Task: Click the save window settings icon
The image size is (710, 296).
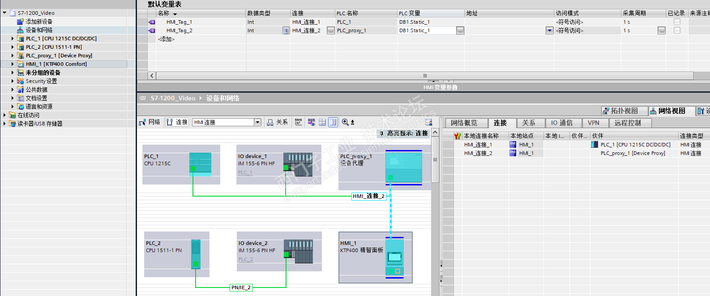Action: [428, 122]
